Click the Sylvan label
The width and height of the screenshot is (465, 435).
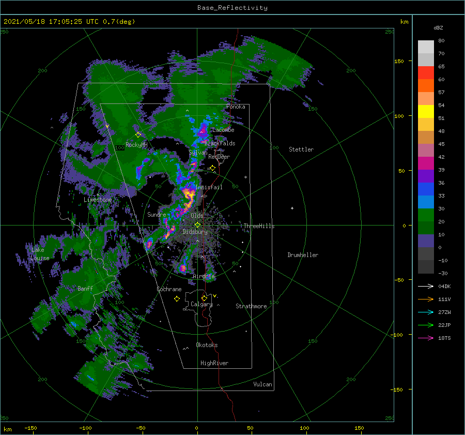[198, 153]
